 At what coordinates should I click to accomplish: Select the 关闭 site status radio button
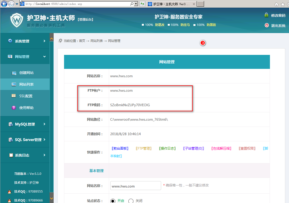pyautogui.click(x=131, y=201)
